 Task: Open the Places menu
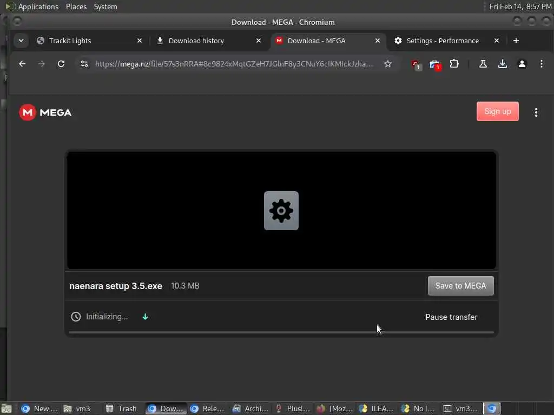[x=76, y=6]
